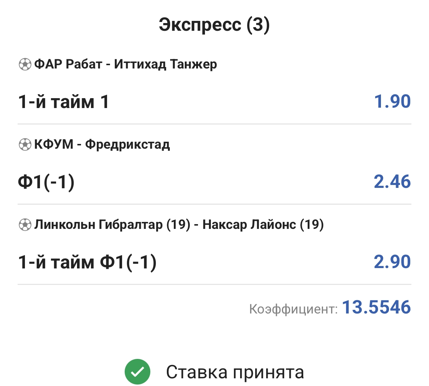
Task: Select the Ф1(-1) bet under КФУМ match
Action: 46,182
